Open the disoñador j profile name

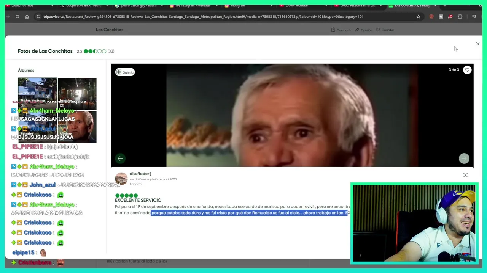pos(140,174)
